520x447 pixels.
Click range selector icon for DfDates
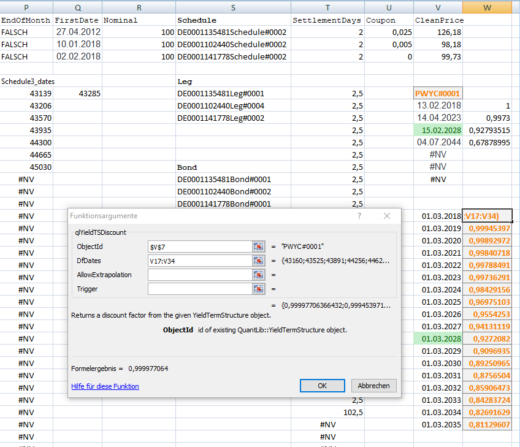(x=259, y=261)
